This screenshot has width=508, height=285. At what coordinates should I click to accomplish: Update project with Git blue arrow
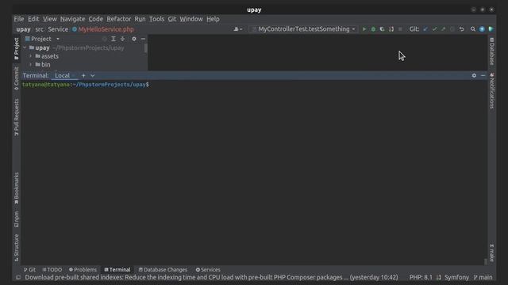click(x=425, y=29)
